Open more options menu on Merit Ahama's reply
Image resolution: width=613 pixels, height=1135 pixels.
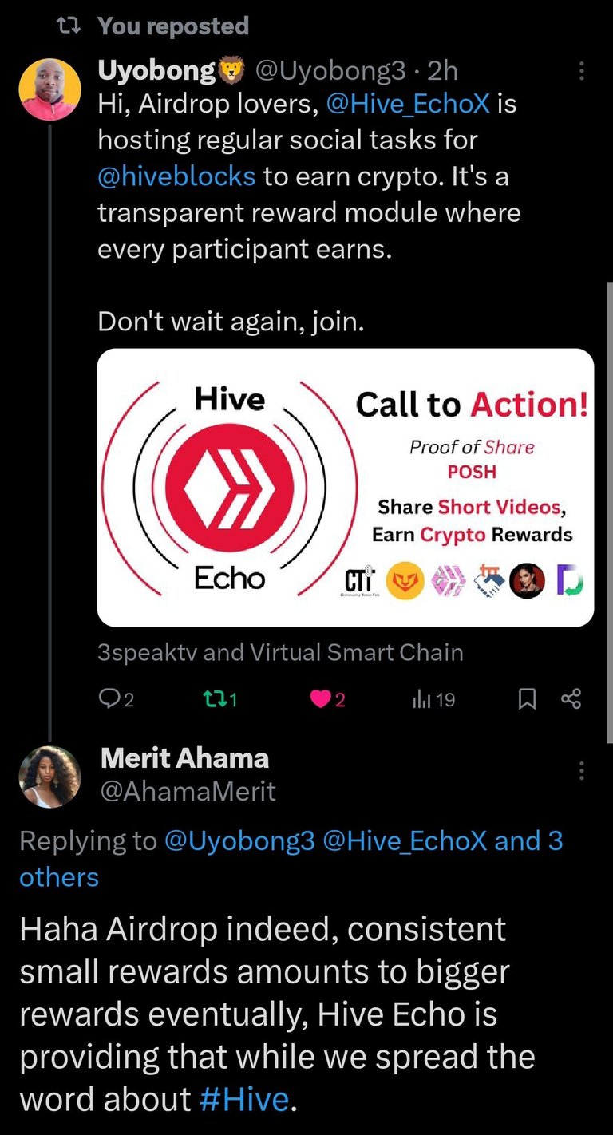tap(581, 770)
